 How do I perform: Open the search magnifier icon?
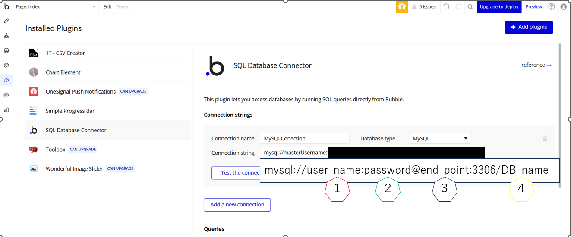point(470,7)
